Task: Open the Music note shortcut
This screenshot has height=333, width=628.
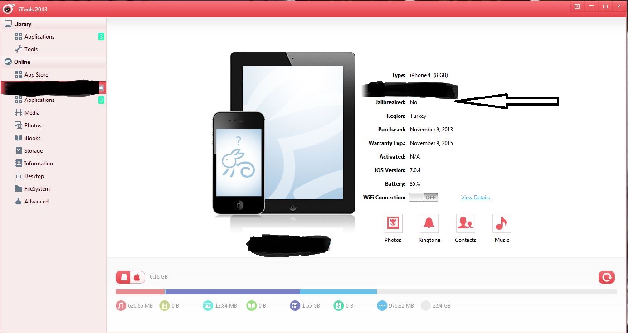Action: pos(501,223)
